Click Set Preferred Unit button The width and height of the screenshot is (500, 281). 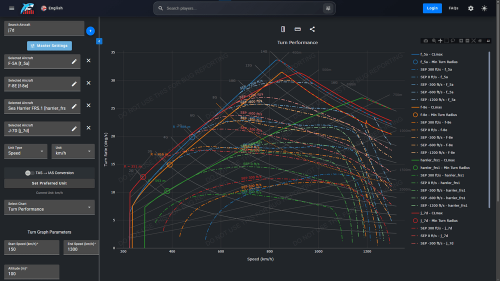(x=49, y=183)
